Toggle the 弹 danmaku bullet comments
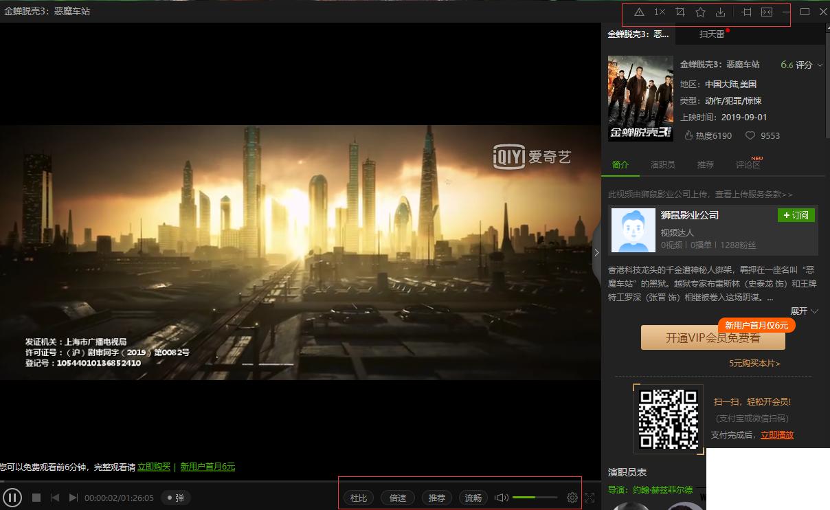This screenshot has width=830, height=510. pyautogui.click(x=175, y=498)
